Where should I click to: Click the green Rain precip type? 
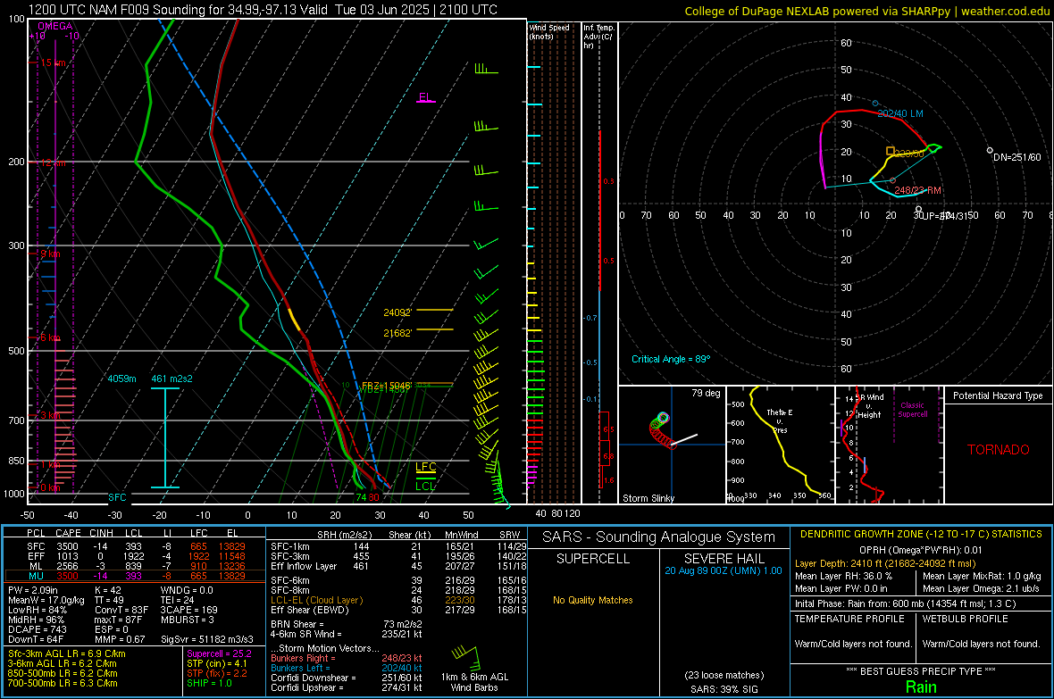pos(920,687)
